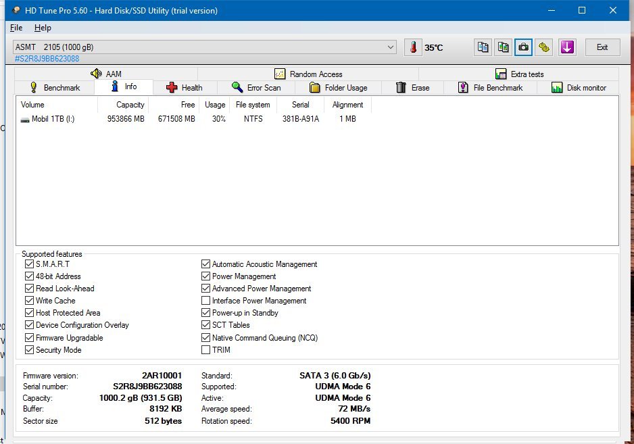This screenshot has height=444, width=634.
Task: Sort by the File system column header
Action: click(x=253, y=105)
